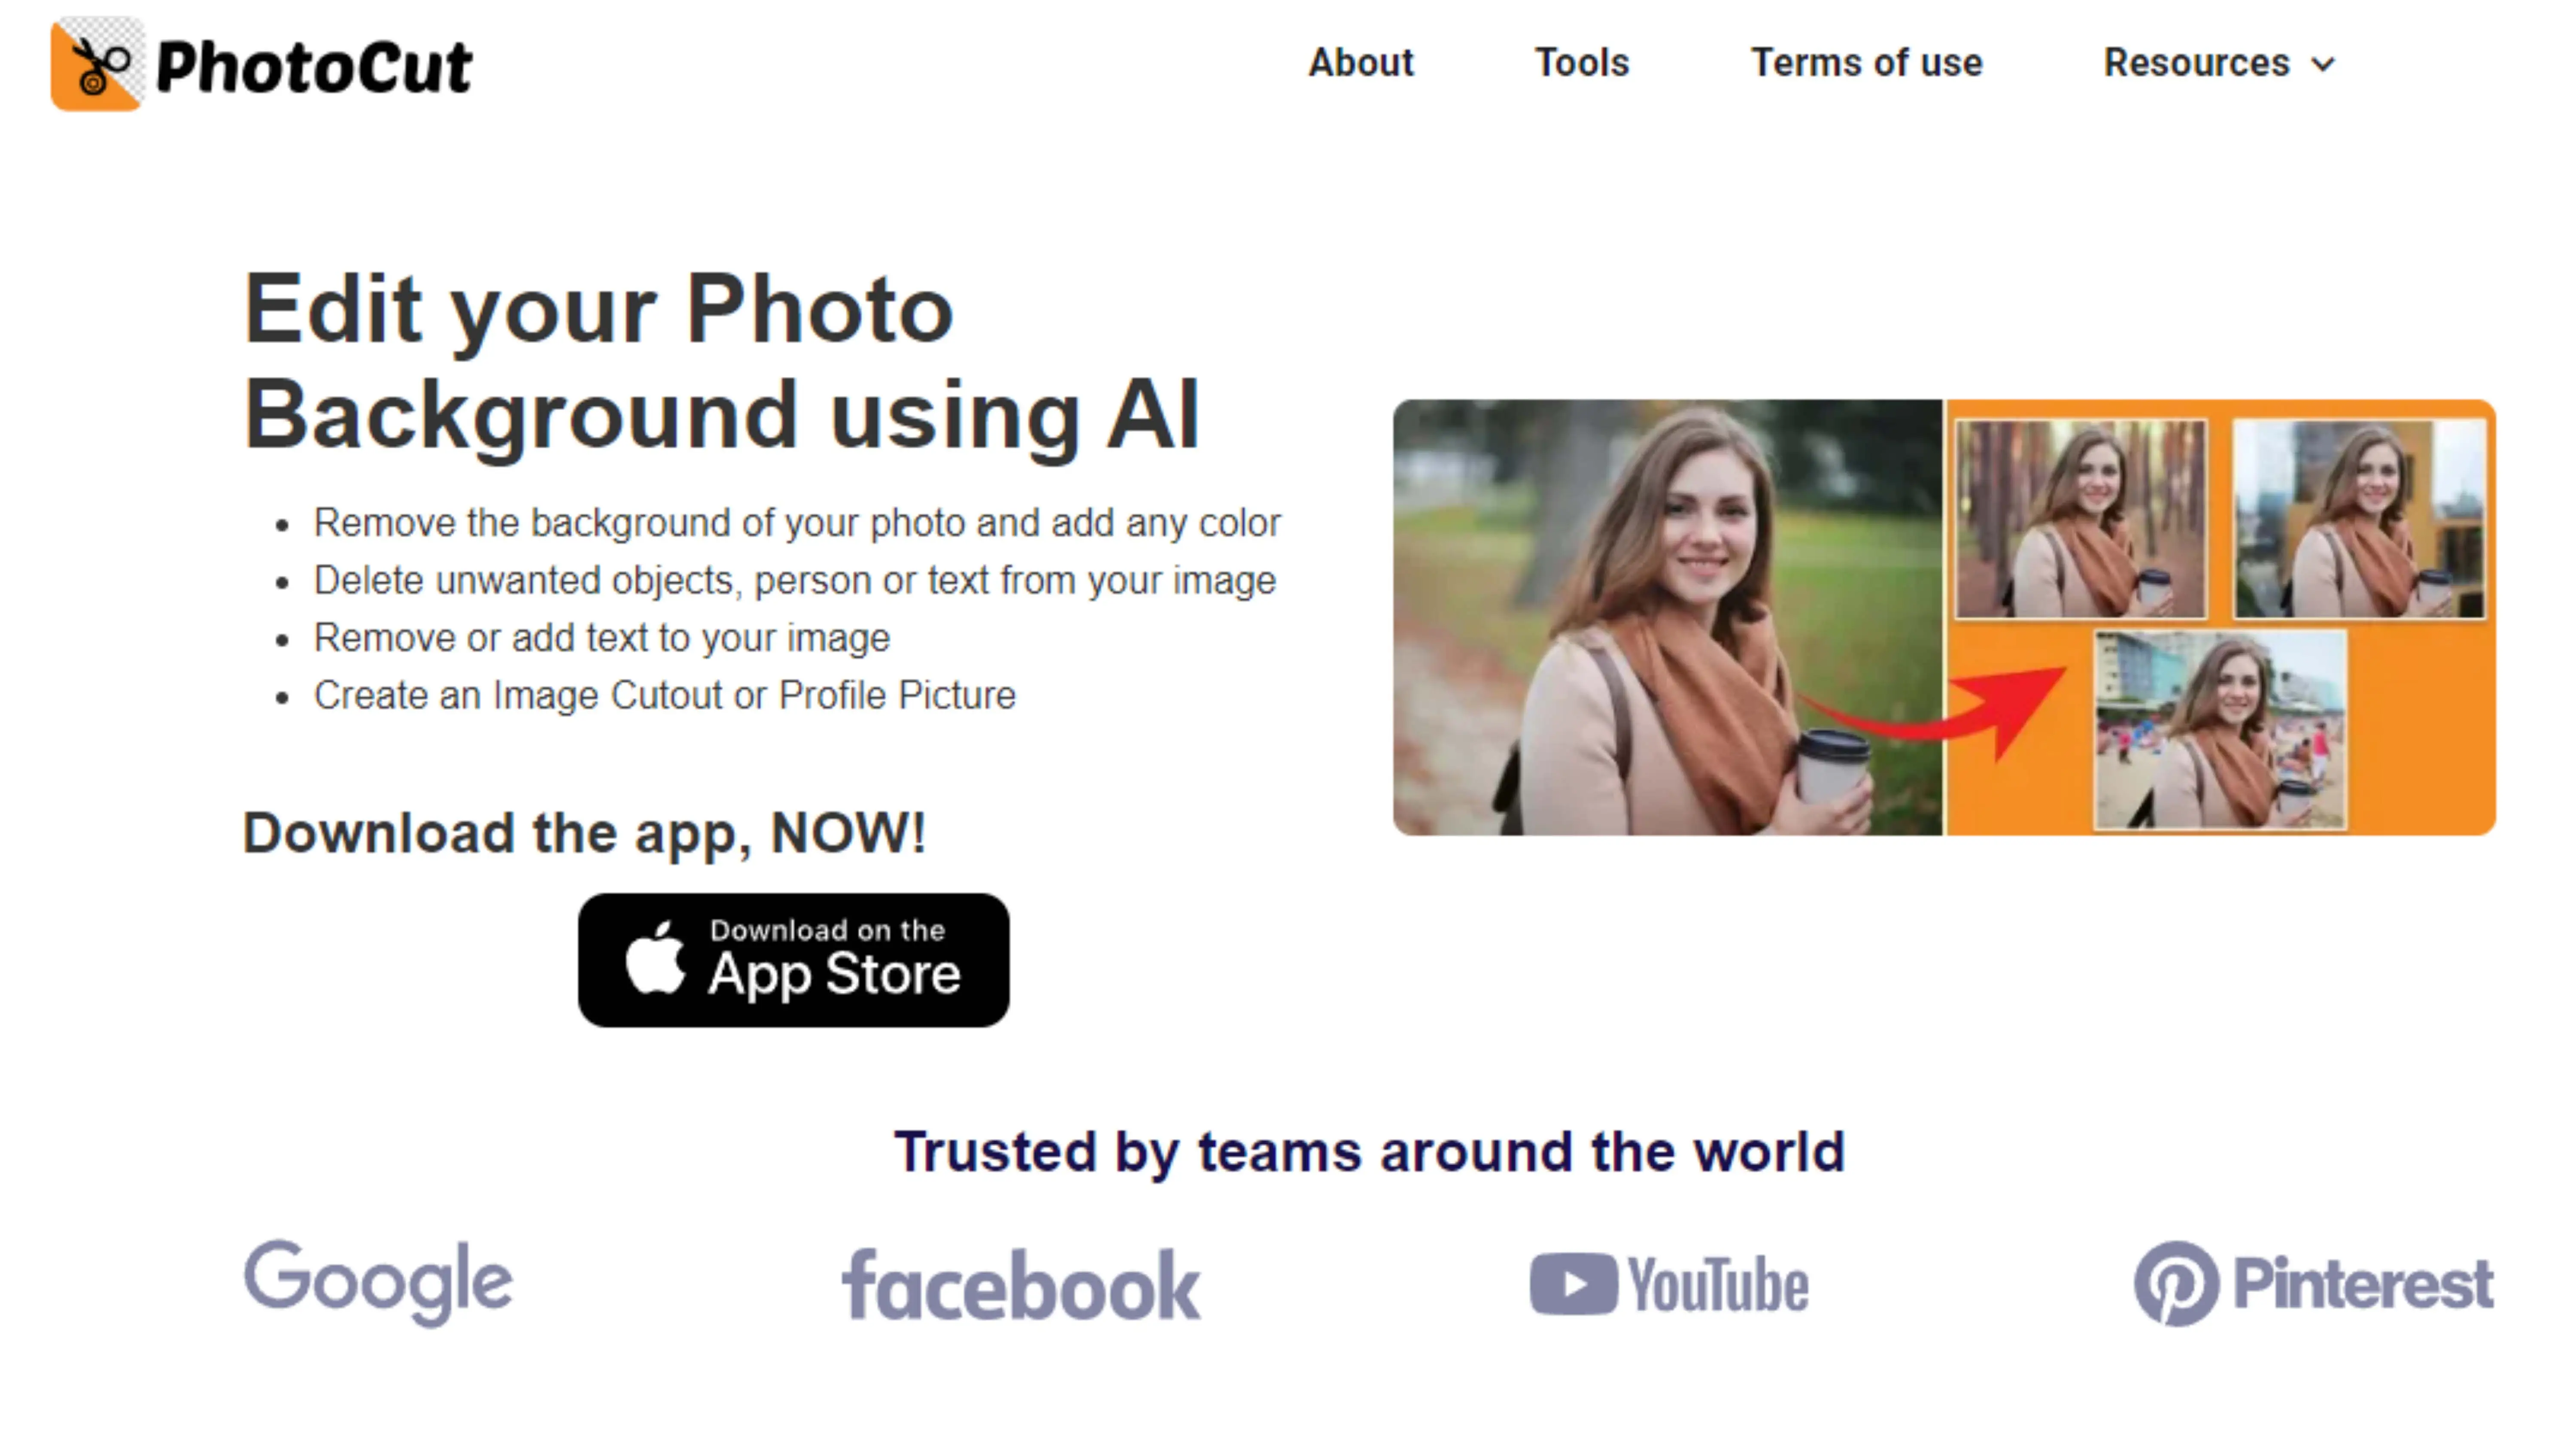Click the YouTube play button logo
This screenshot has height=1449, width=2576.
click(x=1573, y=1284)
